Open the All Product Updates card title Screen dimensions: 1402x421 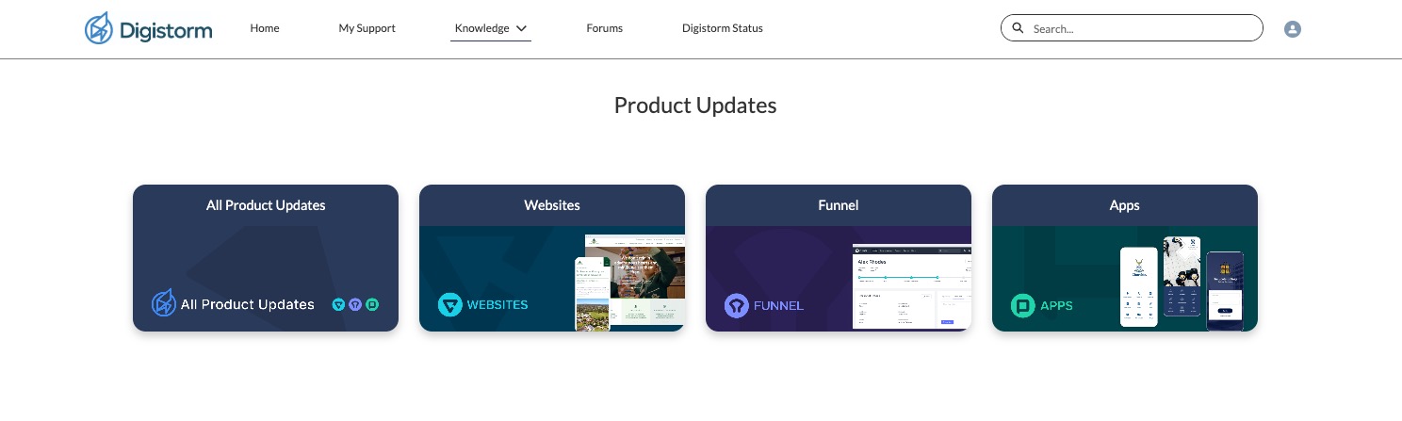click(x=266, y=205)
